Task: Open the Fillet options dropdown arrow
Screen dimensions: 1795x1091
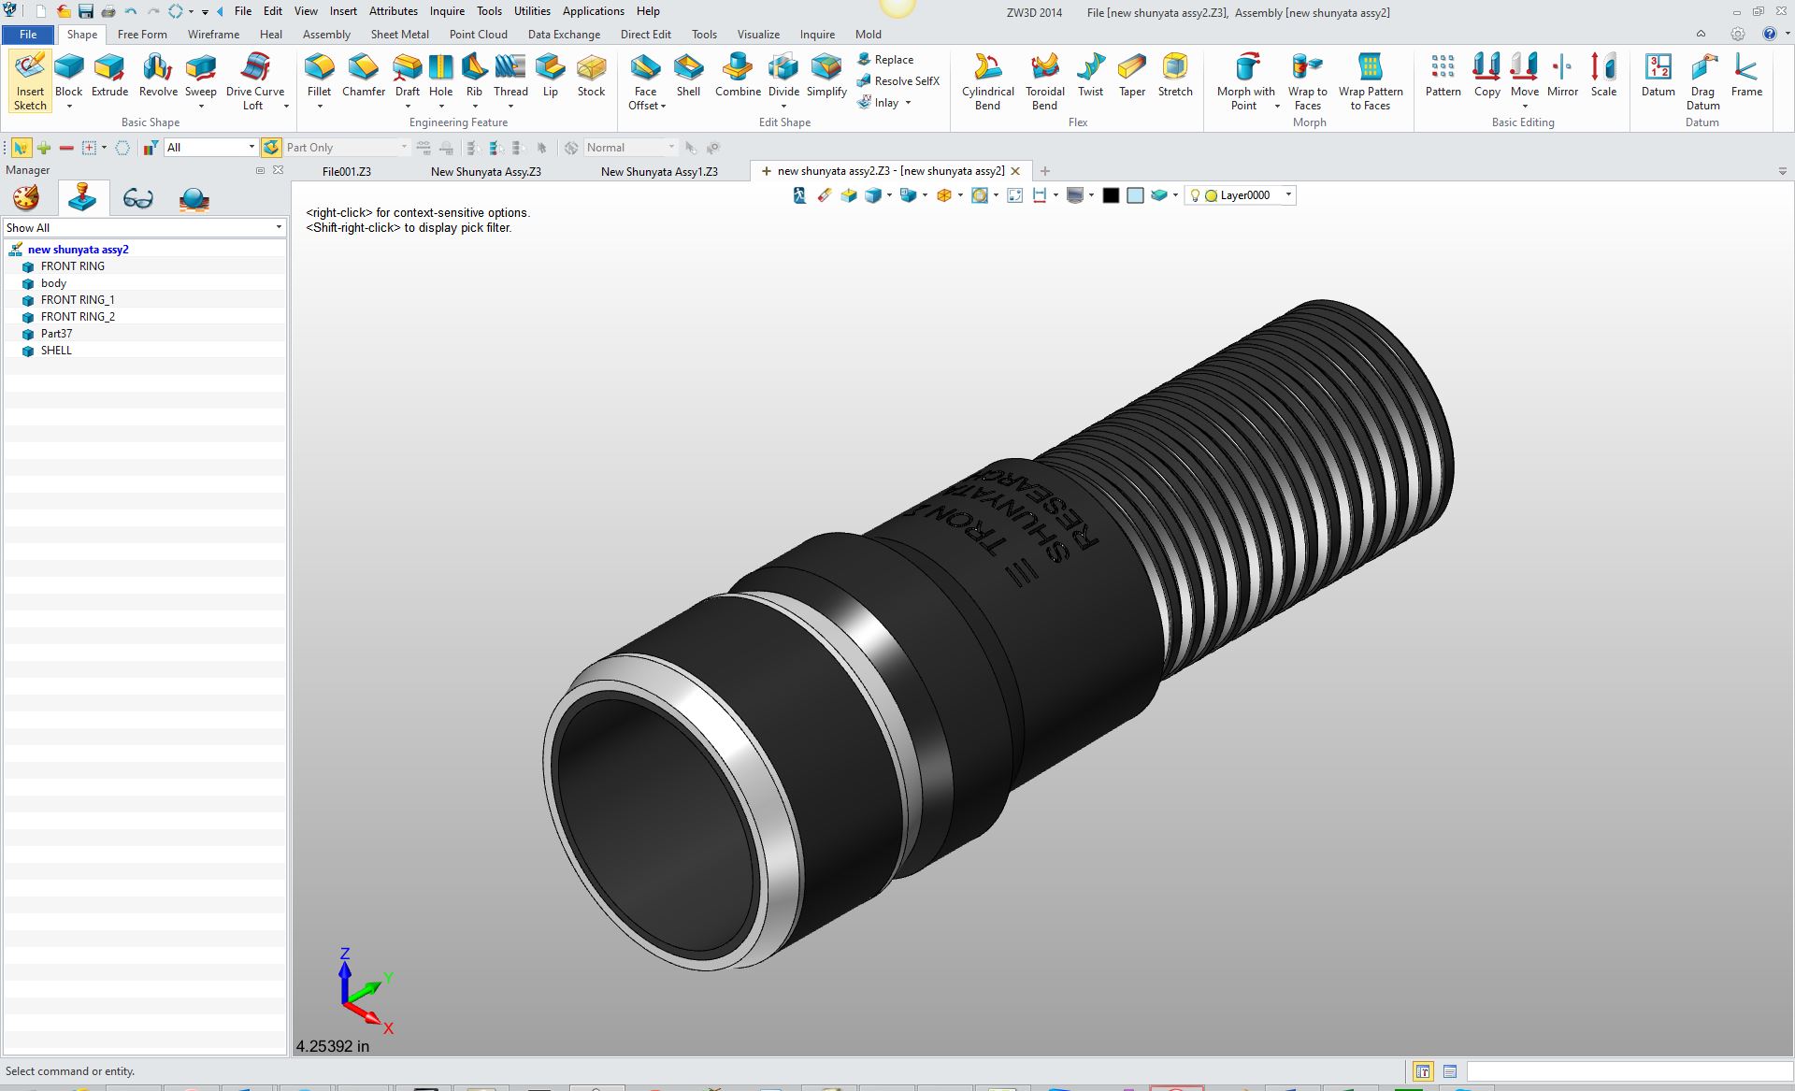Action: tap(320, 107)
